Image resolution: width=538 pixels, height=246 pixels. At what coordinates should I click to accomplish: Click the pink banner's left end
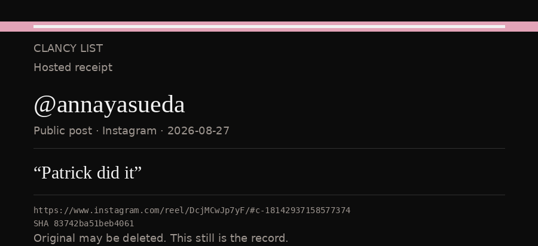17,26
